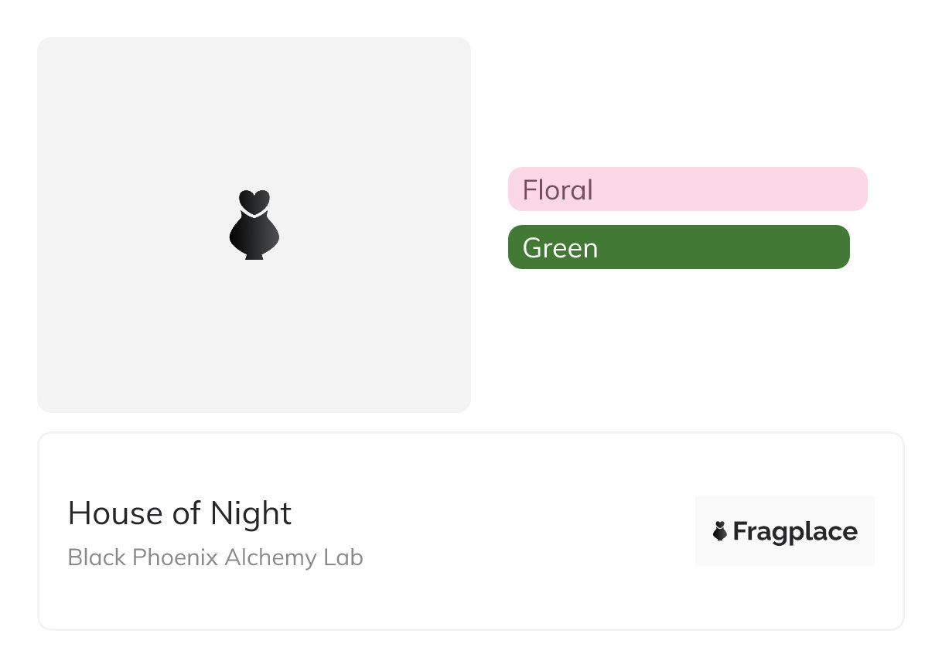
Task: Click the Fragplace wordmark text
Action: point(795,532)
